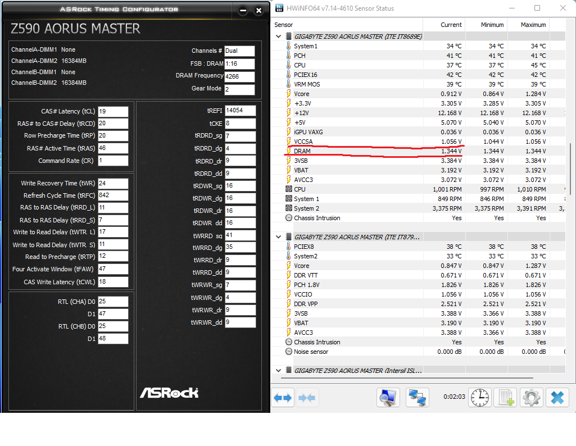Click the DRAM Frequency field
The width and height of the screenshot is (576, 446).
pos(239,76)
